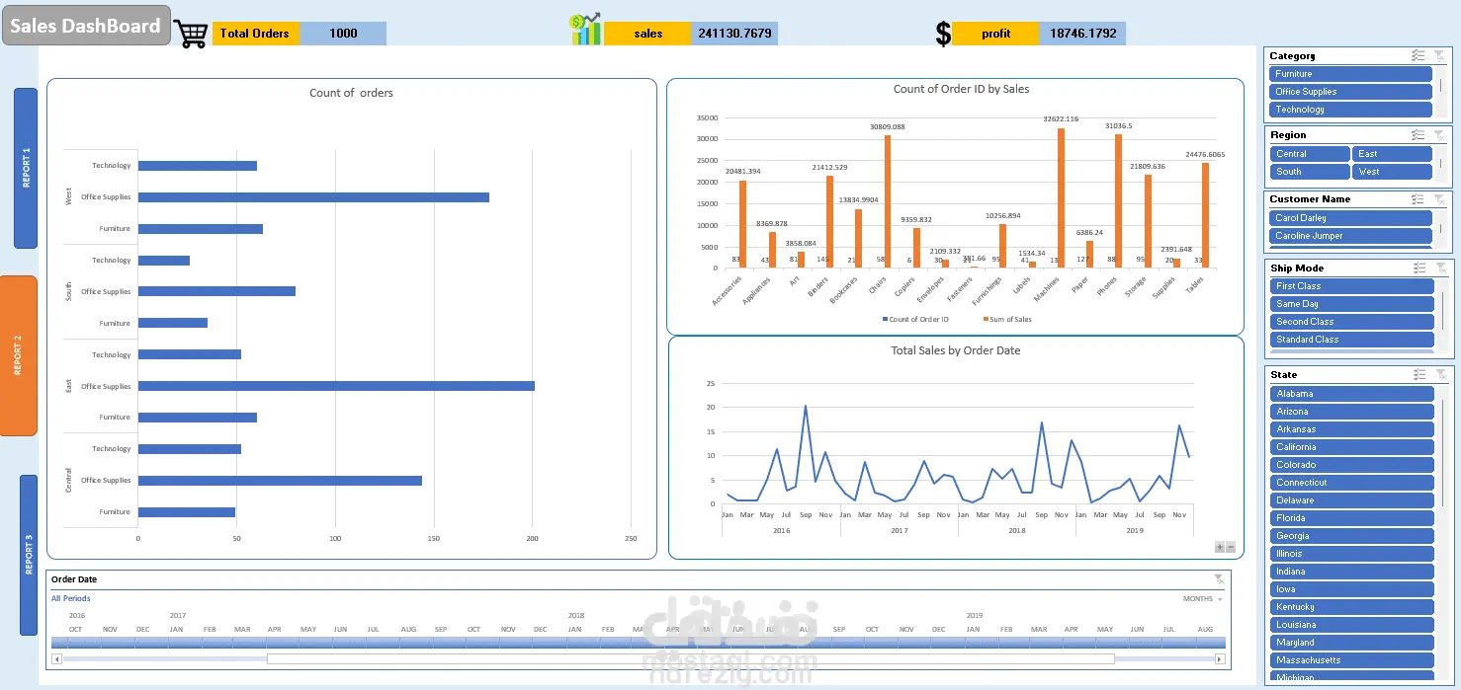Toggle multi-select in Region slicer

tap(1418, 135)
